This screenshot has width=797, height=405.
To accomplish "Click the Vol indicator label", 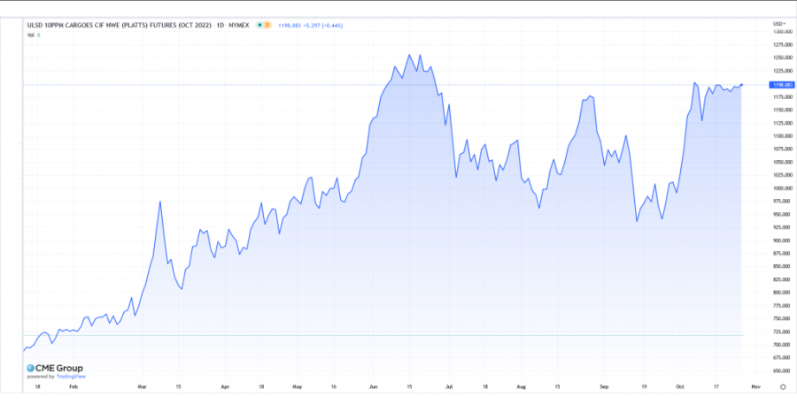I will [31, 34].
